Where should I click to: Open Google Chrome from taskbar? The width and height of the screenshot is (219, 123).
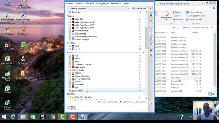point(53,117)
